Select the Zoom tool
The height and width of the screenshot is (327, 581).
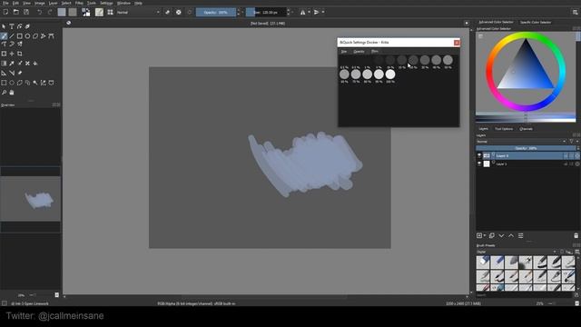[x=4, y=93]
